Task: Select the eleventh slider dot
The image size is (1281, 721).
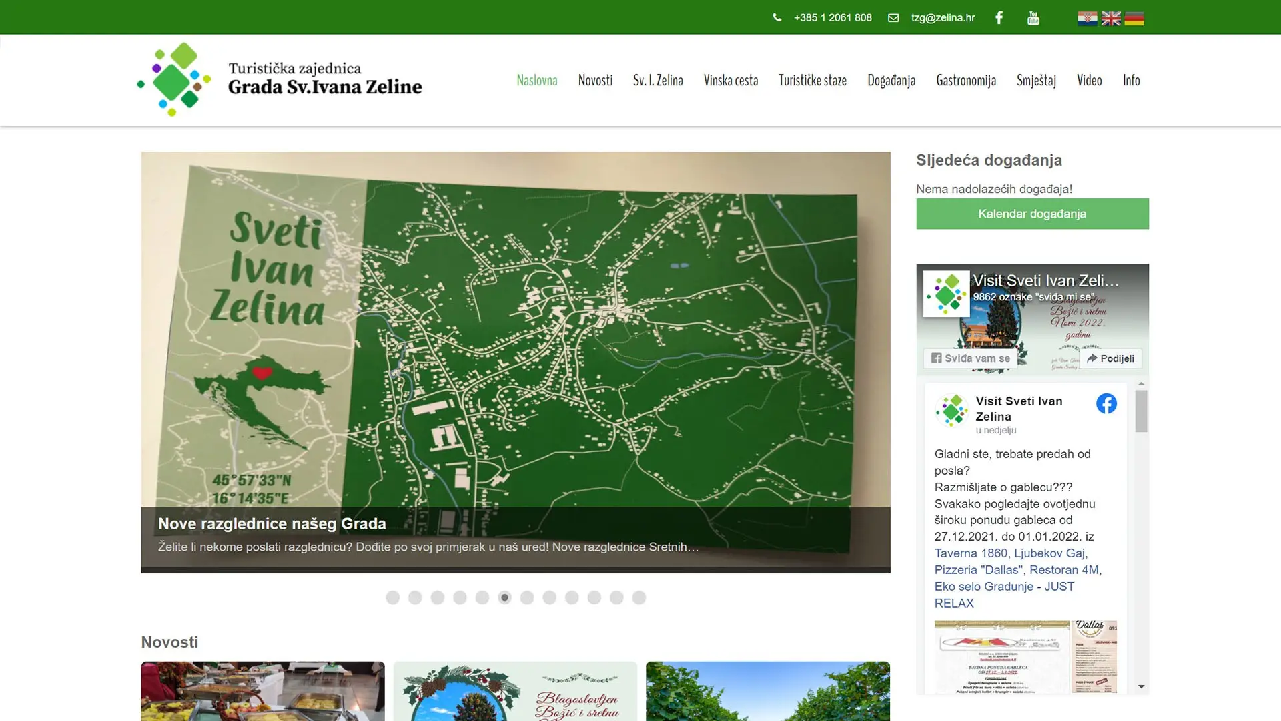Action: (x=616, y=597)
